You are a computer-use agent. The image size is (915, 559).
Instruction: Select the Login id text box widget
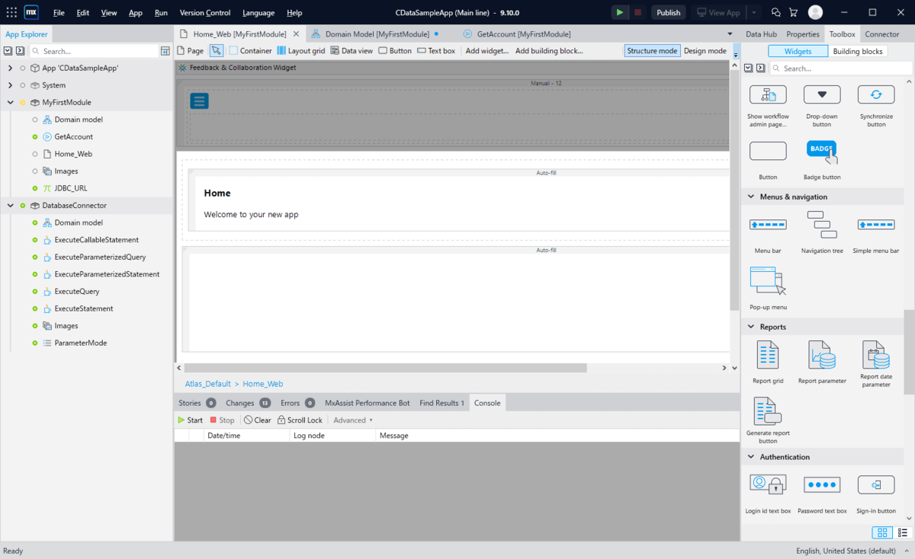click(768, 493)
